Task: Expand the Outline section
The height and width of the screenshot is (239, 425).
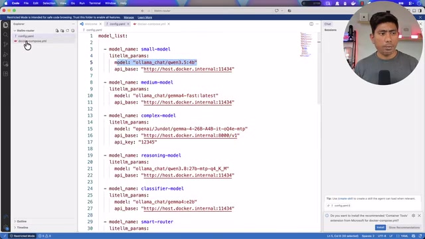Action: point(22,221)
